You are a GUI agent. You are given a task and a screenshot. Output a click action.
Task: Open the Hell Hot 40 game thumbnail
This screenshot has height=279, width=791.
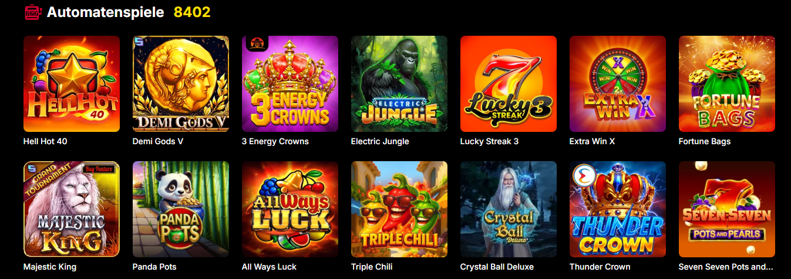coord(72,84)
